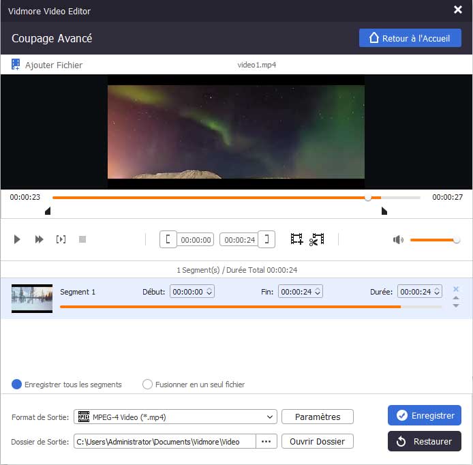473x465 pixels.
Task: Close the Vidmore Video Editor window
Action: pos(457,10)
